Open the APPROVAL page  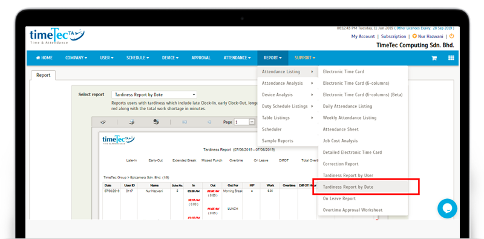click(x=201, y=57)
